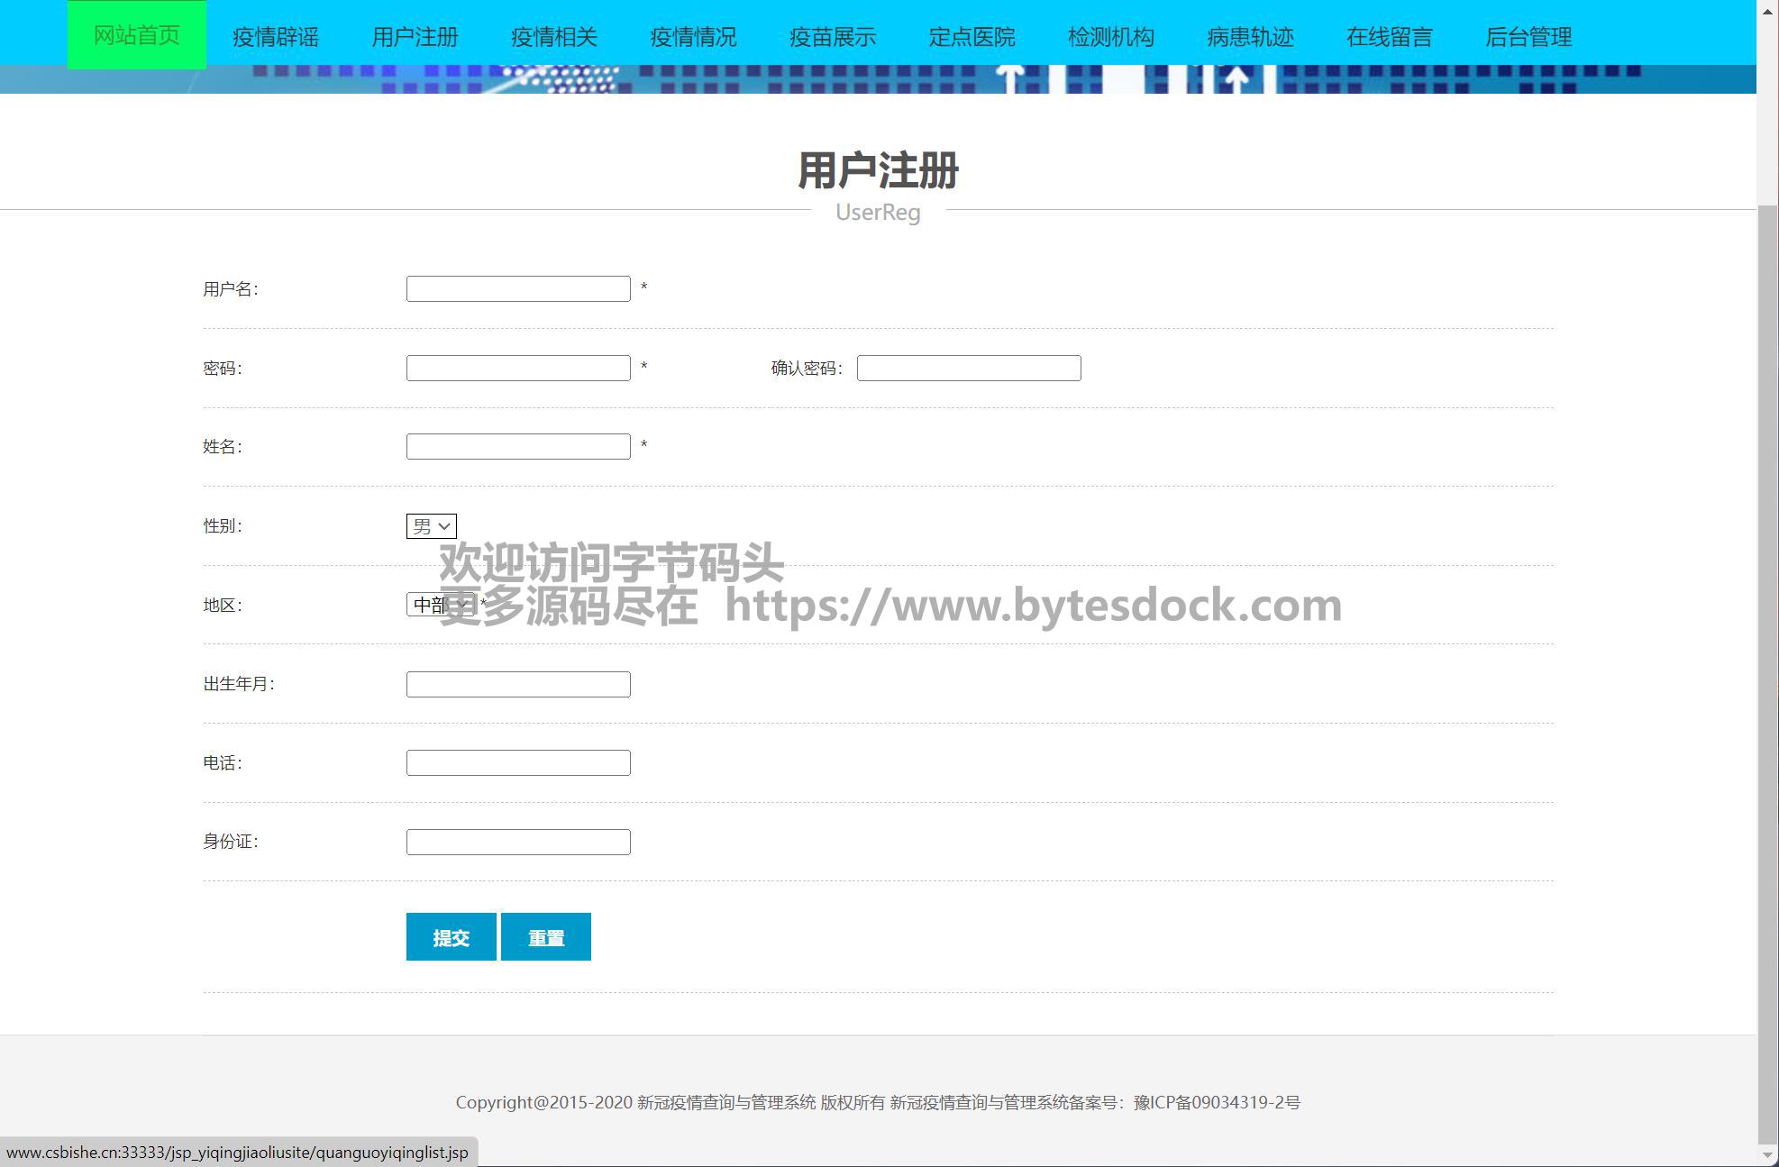
Task: Select 疫情相关 navigation link
Action: coord(554,37)
